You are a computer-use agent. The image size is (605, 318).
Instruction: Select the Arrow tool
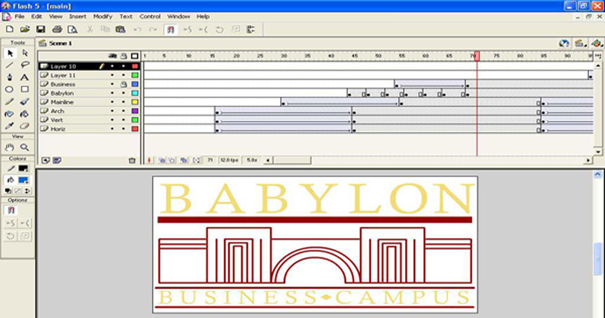(x=10, y=53)
